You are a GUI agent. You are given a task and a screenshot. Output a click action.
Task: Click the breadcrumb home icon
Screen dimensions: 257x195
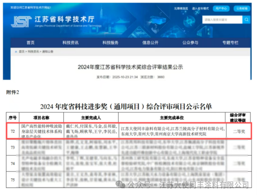coord(16,52)
